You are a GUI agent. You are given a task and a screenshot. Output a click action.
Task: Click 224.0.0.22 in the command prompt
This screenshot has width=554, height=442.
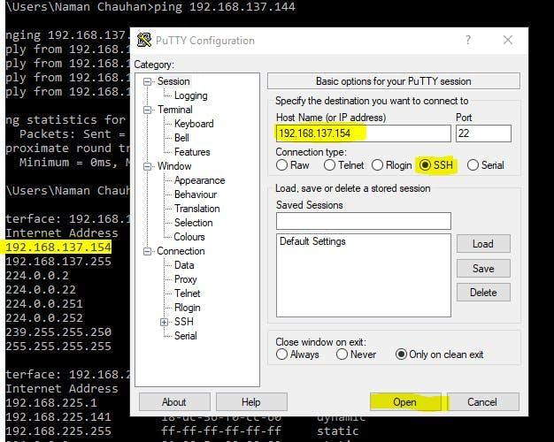tap(41, 289)
